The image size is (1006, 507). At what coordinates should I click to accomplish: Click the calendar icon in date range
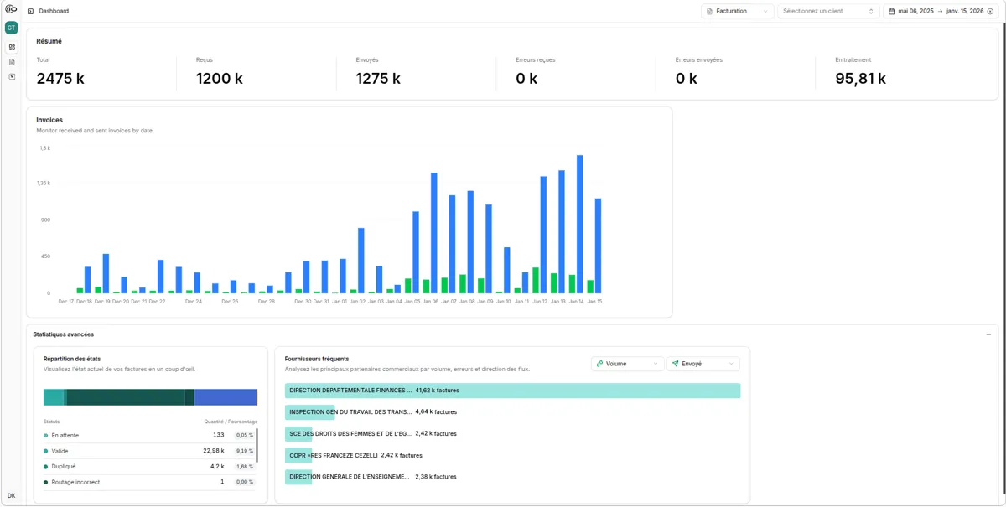(892, 11)
